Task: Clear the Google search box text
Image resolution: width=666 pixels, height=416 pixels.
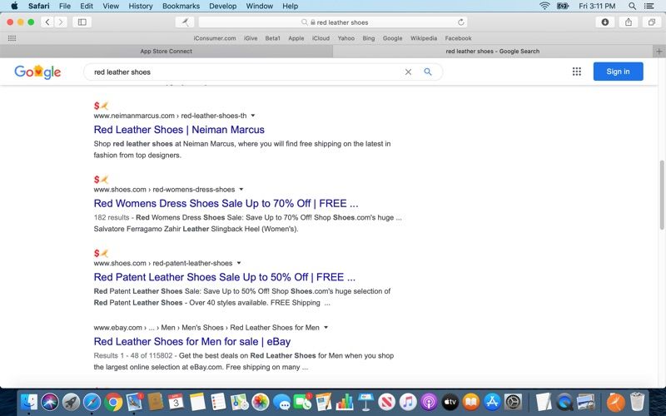Action: point(408,72)
